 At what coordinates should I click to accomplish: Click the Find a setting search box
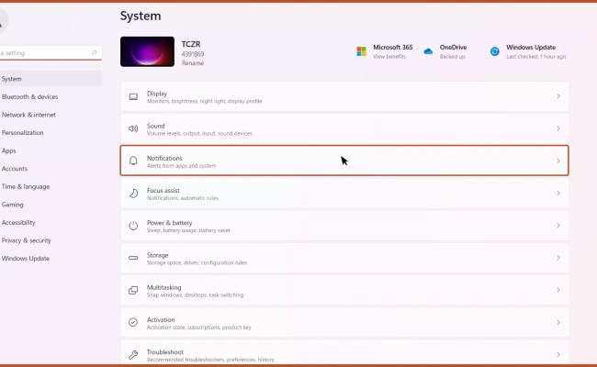click(51, 53)
